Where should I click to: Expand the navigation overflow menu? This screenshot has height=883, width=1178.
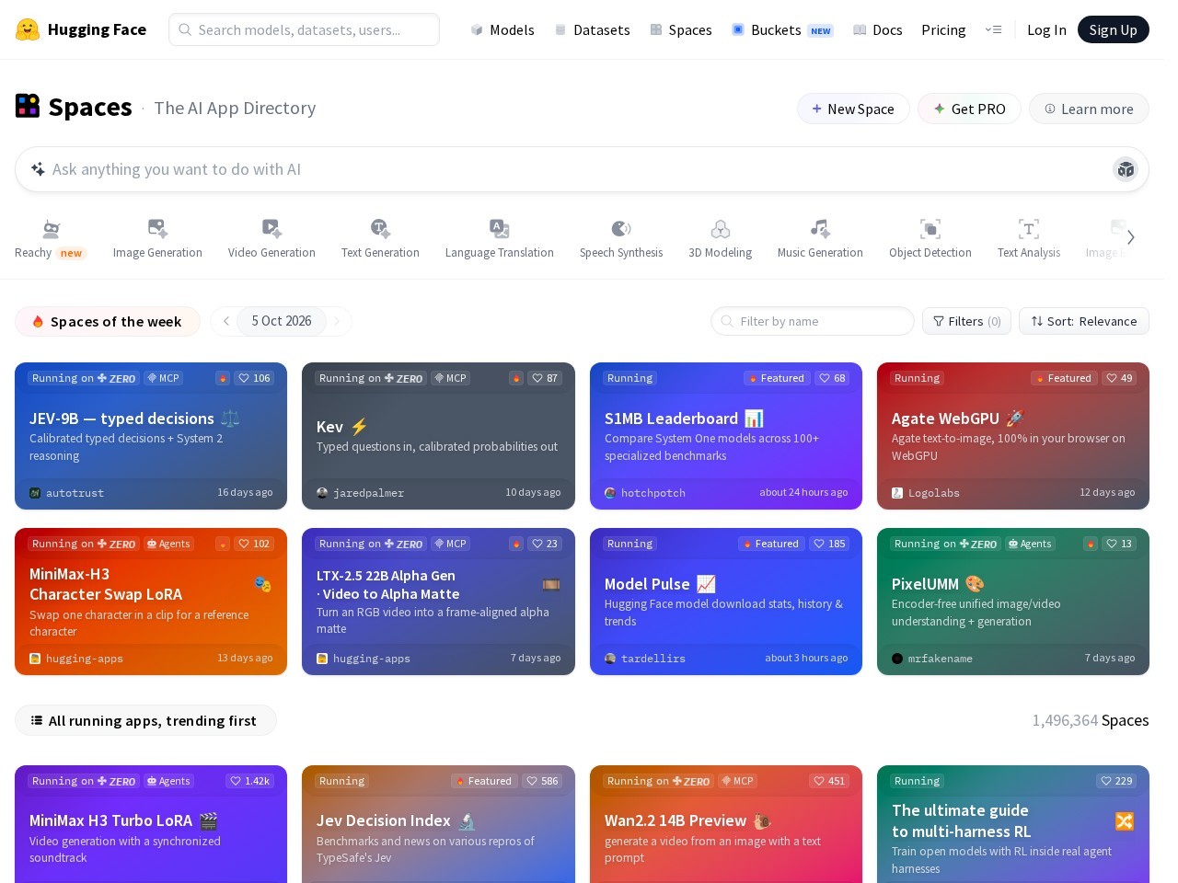pos(993,29)
